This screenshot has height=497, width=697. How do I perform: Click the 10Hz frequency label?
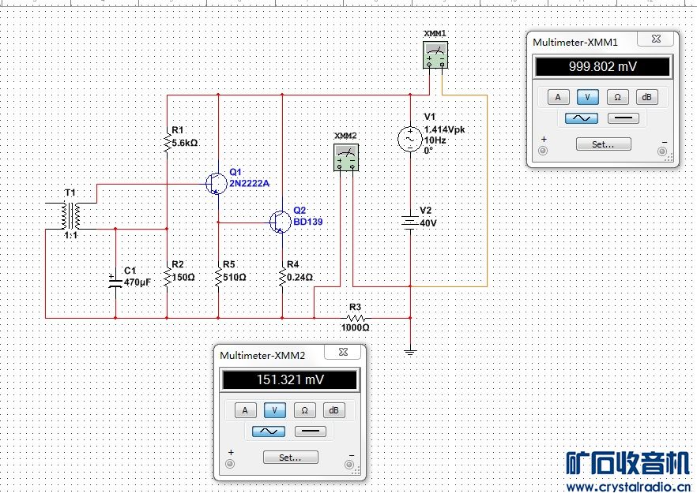click(x=435, y=140)
